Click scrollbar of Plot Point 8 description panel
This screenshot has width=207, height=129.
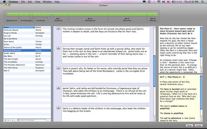point(201,42)
